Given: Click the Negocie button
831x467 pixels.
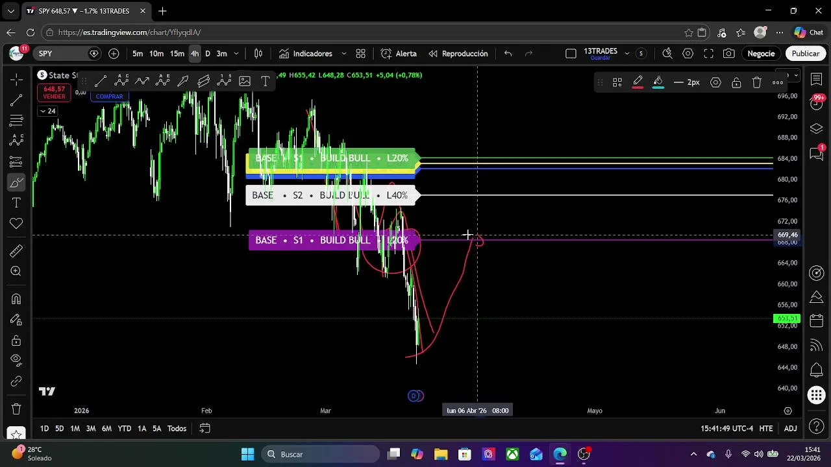Looking at the screenshot, I should pyautogui.click(x=761, y=54).
